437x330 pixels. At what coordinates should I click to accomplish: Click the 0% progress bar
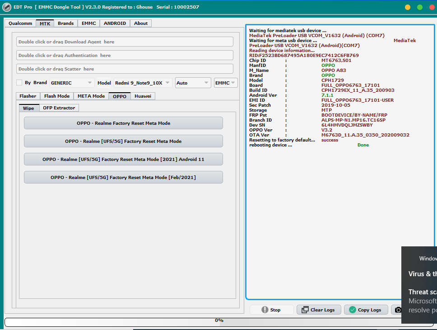click(219, 322)
